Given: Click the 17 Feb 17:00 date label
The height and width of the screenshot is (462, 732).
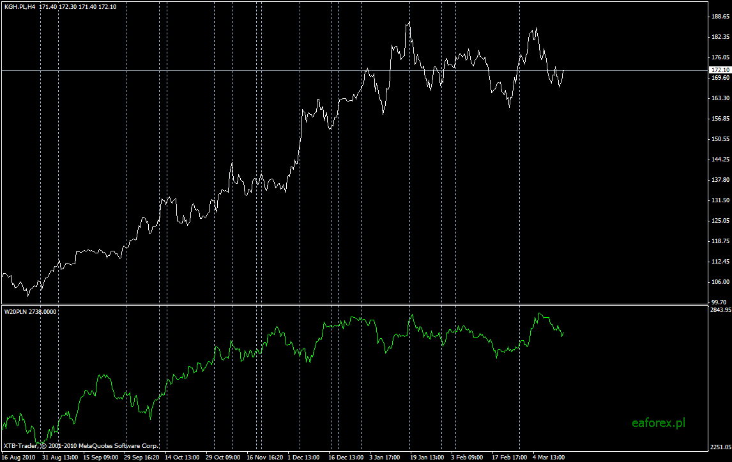Looking at the screenshot, I should pyautogui.click(x=509, y=458).
